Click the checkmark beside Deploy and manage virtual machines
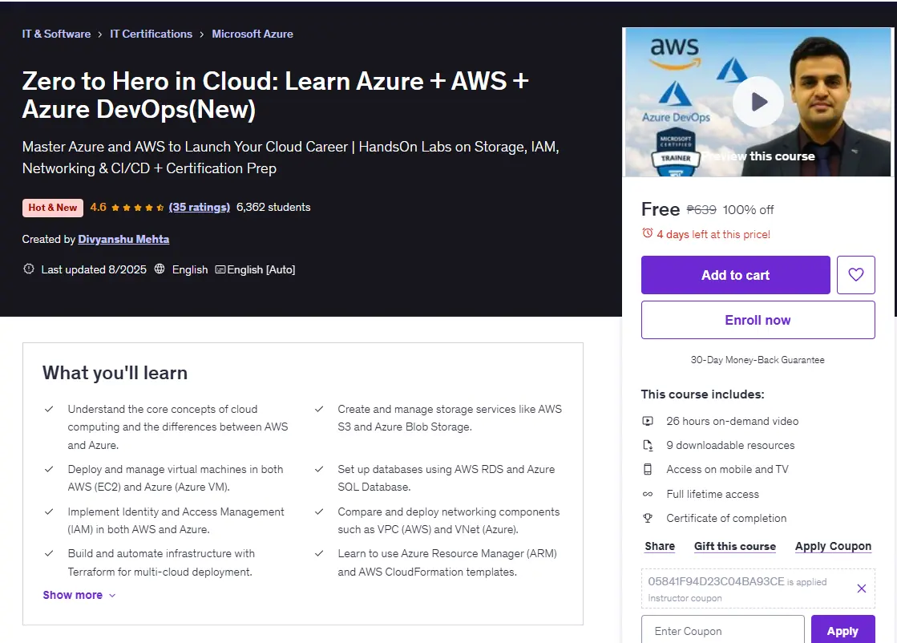Image resolution: width=897 pixels, height=643 pixels. click(x=49, y=469)
